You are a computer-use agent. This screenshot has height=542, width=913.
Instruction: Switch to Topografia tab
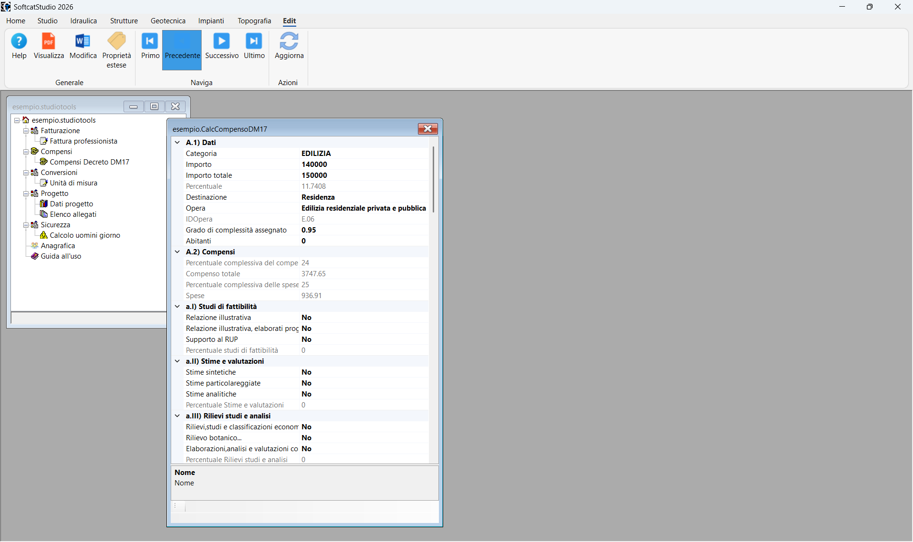[254, 21]
